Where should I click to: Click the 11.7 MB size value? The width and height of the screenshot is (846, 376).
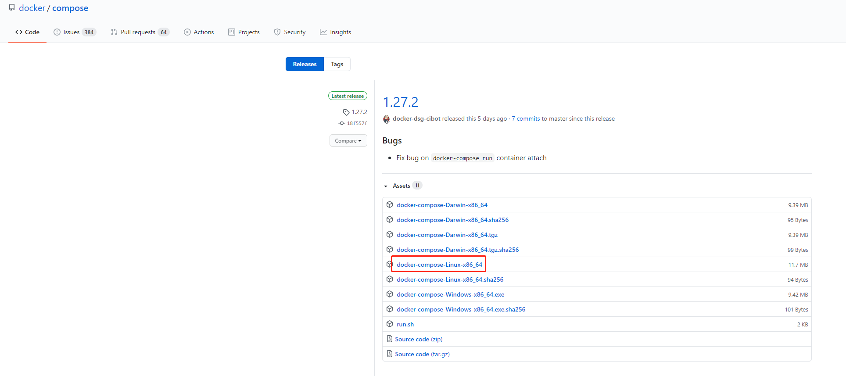click(x=798, y=265)
